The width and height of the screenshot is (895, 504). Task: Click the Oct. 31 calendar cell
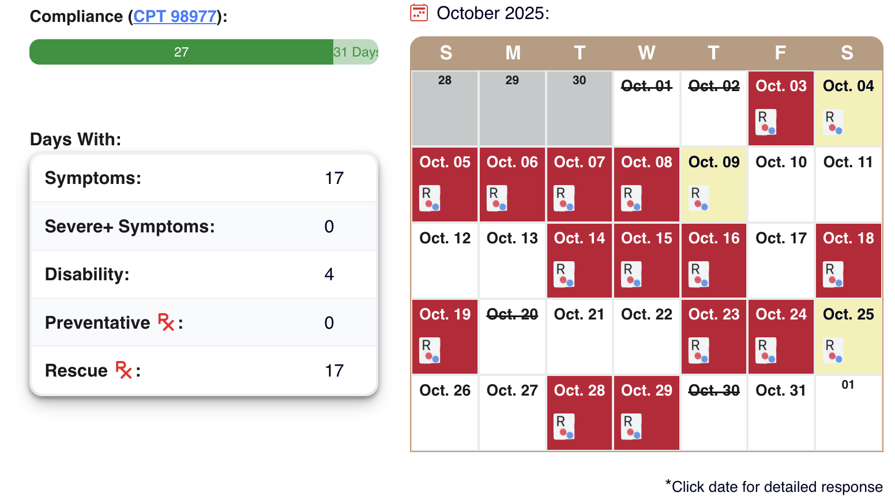click(780, 412)
